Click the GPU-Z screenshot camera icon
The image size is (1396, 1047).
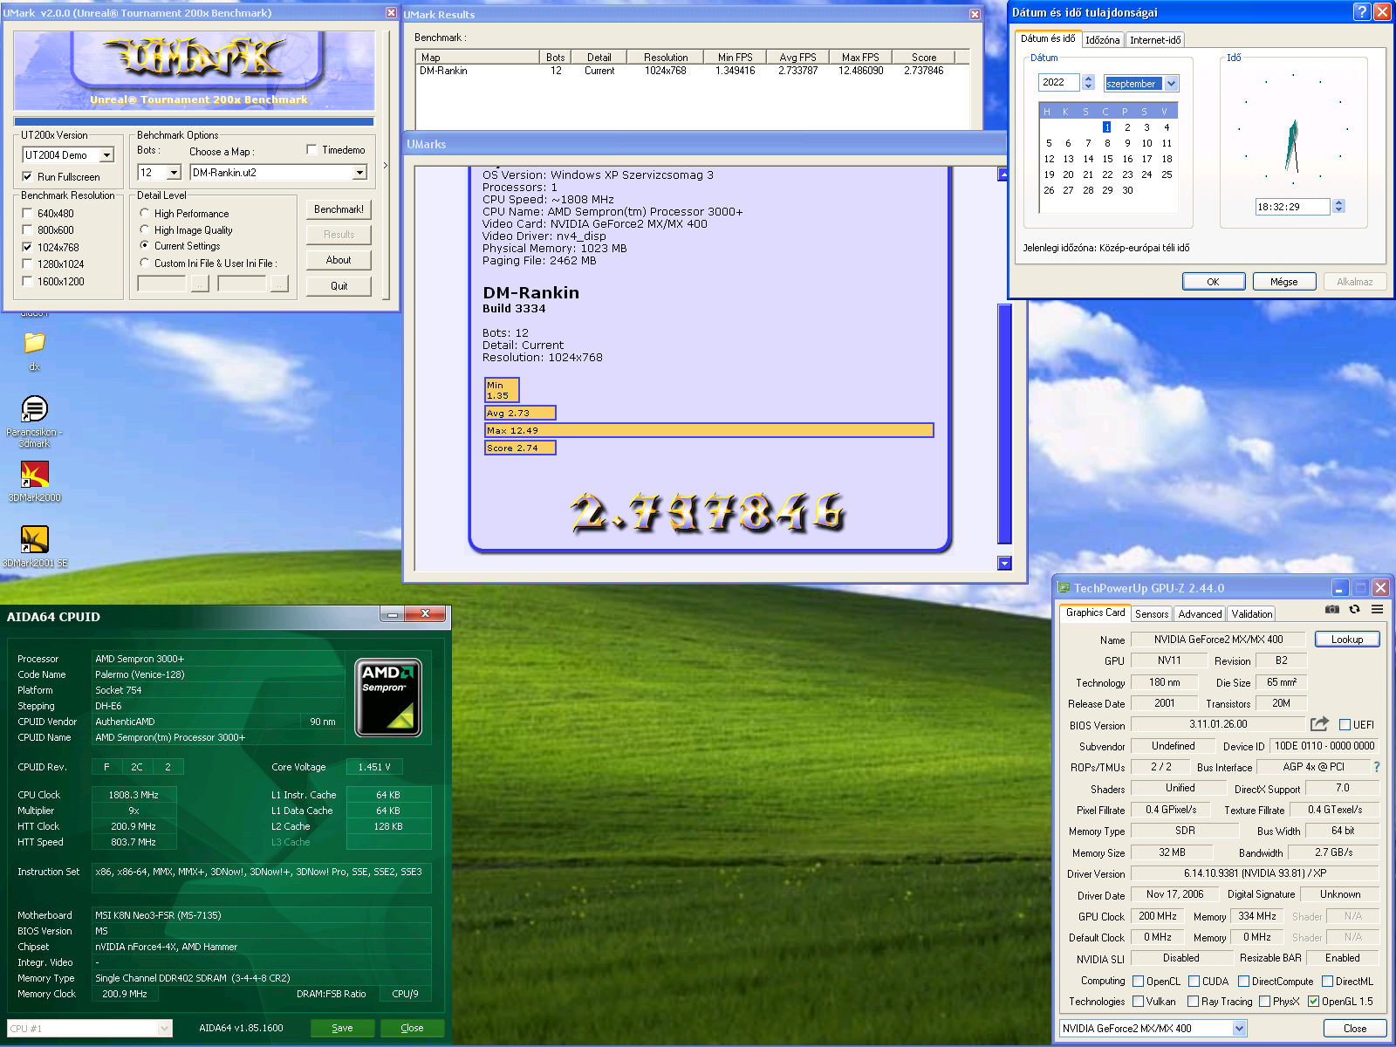pyautogui.click(x=1332, y=609)
